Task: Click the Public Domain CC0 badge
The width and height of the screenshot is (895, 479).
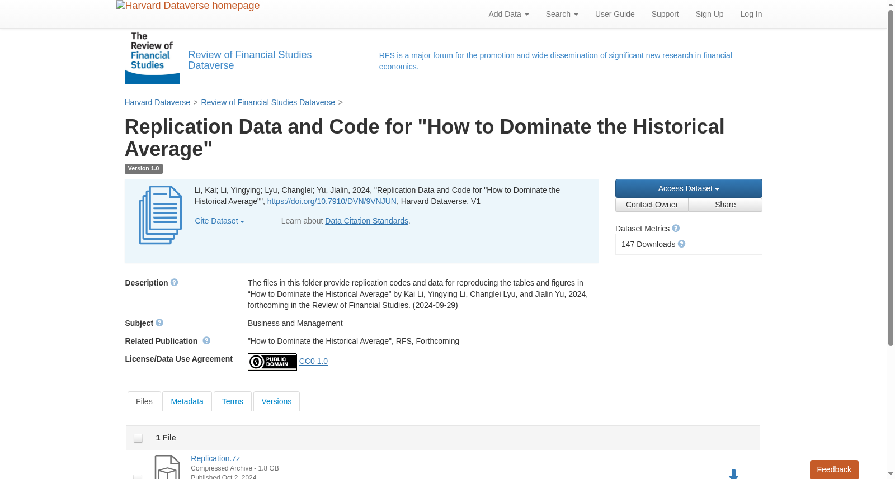Action: click(272, 362)
